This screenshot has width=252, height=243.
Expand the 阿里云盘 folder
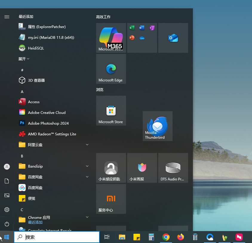(54, 145)
